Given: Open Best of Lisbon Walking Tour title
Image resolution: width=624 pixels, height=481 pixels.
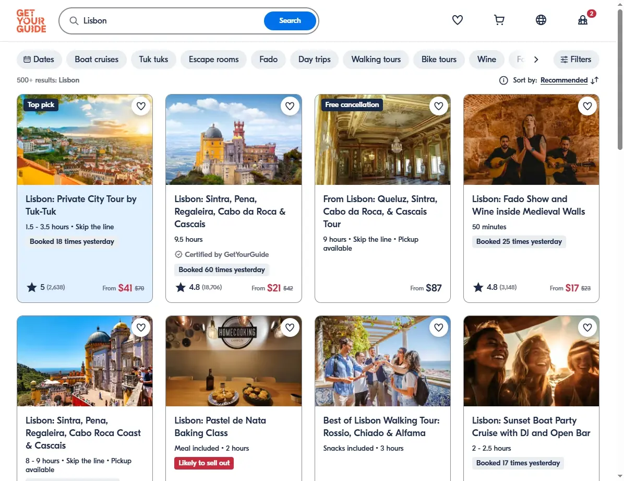Looking at the screenshot, I should click(381, 426).
